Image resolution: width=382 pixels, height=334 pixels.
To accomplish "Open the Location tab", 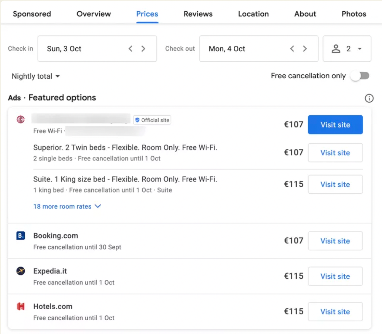I will click(x=253, y=14).
